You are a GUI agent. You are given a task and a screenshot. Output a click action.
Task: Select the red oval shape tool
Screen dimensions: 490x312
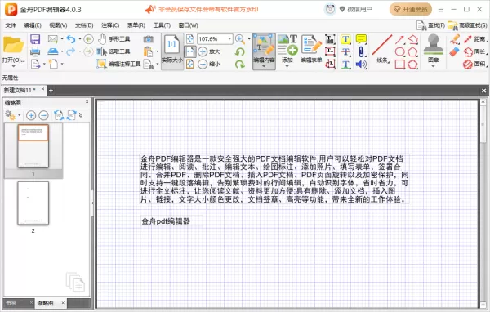pos(399,52)
